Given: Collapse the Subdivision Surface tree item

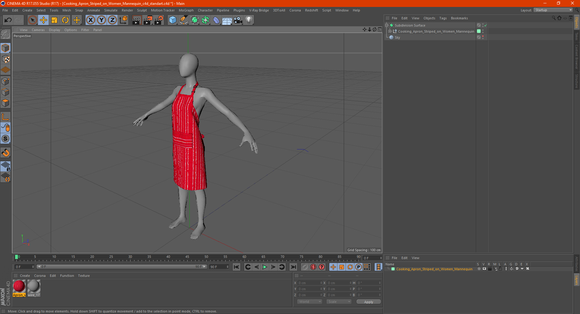Looking at the screenshot, I should pos(387,25).
